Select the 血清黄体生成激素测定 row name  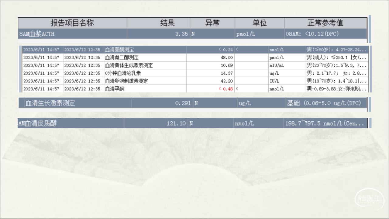click(x=129, y=65)
